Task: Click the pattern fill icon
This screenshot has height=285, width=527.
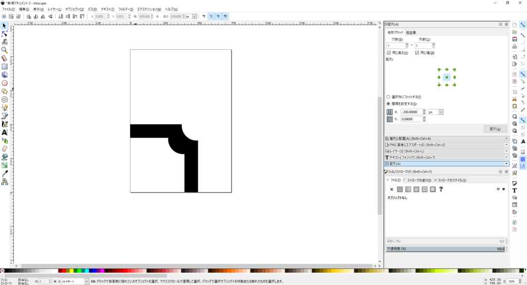Action: [x=425, y=189]
